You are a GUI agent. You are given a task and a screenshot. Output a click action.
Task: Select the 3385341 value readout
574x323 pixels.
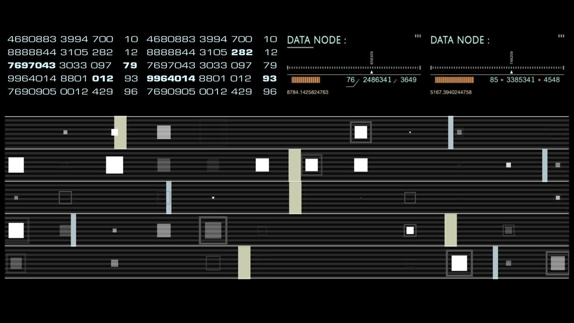(520, 80)
